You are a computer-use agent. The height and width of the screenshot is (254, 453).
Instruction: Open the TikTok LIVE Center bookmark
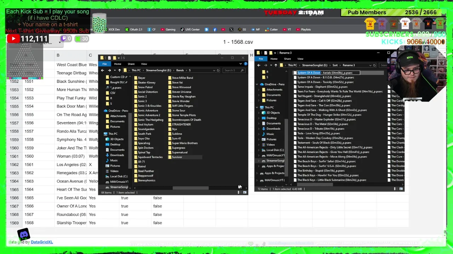click(x=190, y=30)
